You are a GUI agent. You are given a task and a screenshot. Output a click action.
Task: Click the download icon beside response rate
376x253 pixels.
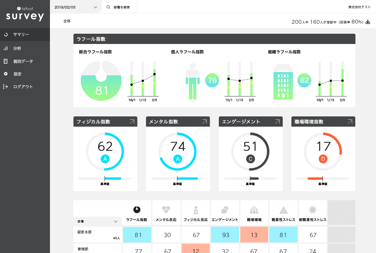[x=368, y=22]
